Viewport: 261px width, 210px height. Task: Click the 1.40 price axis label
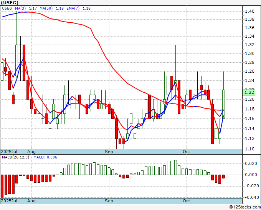point(249,11)
